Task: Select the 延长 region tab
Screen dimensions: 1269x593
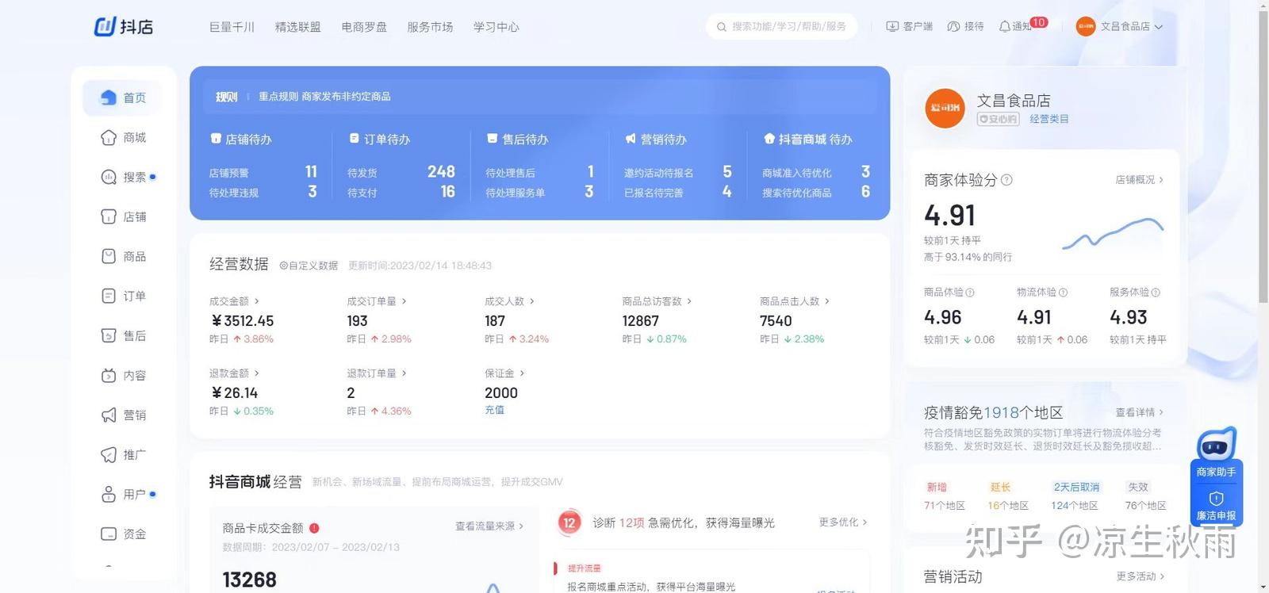Action: [1000, 487]
